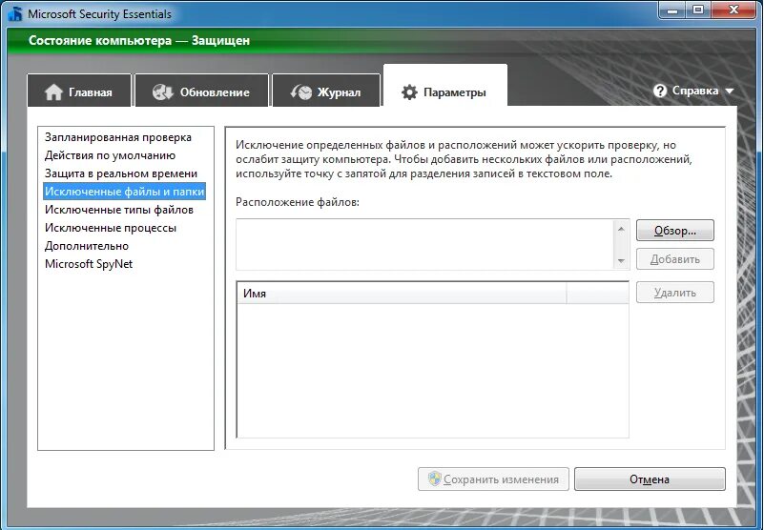This screenshot has width=764, height=530.
Task: Select Запланированная проверка in settings list
Action: pos(118,137)
